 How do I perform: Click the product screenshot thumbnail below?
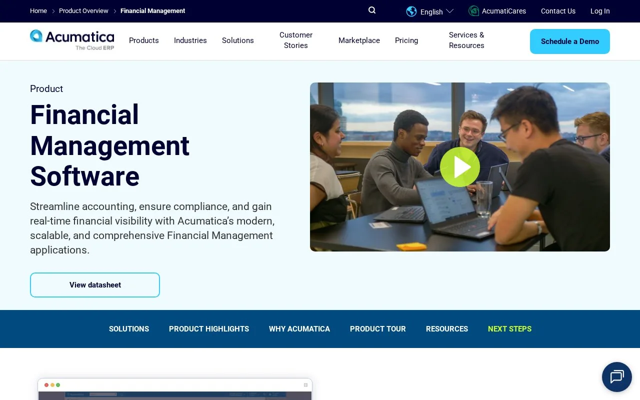tap(175, 389)
